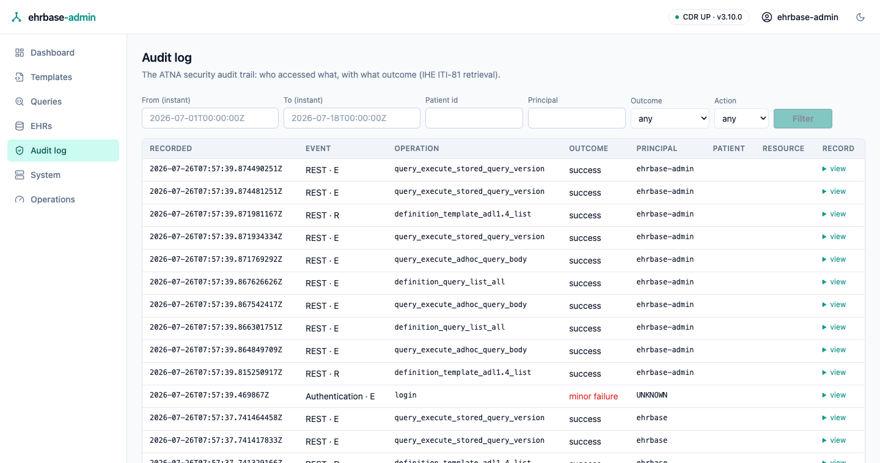Viewport: 880px width, 463px height.
Task: Go to the Queries section
Action: (x=63, y=102)
